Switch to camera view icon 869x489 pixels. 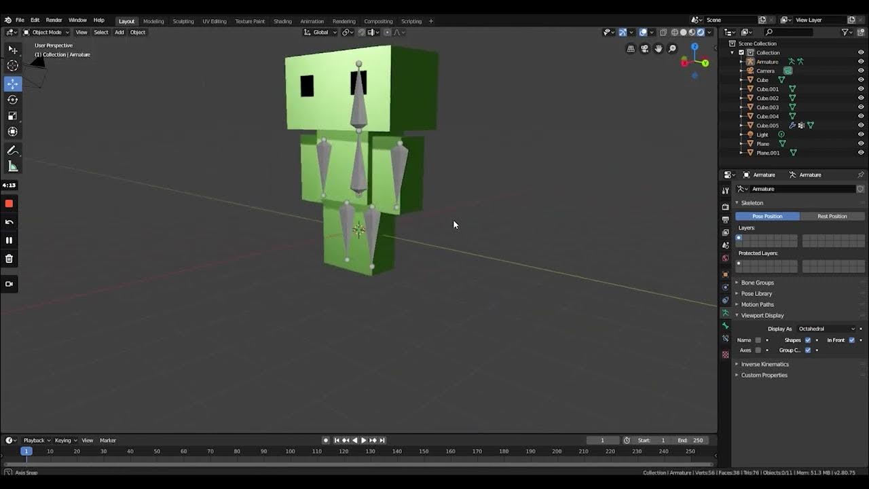[x=644, y=49]
